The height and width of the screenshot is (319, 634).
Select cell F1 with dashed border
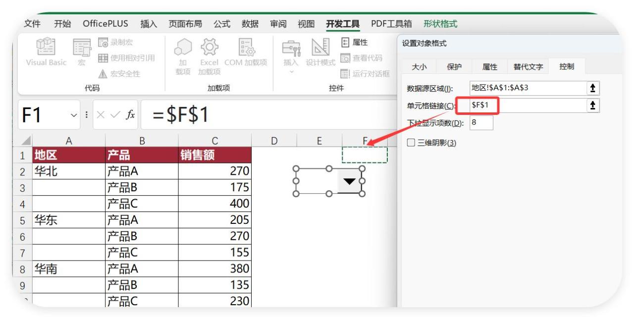(365, 155)
